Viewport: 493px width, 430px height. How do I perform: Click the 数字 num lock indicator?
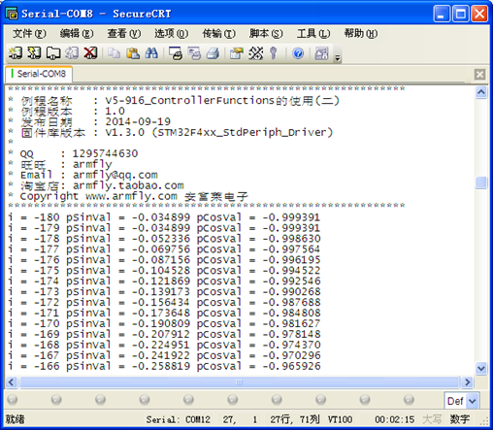[x=460, y=419]
